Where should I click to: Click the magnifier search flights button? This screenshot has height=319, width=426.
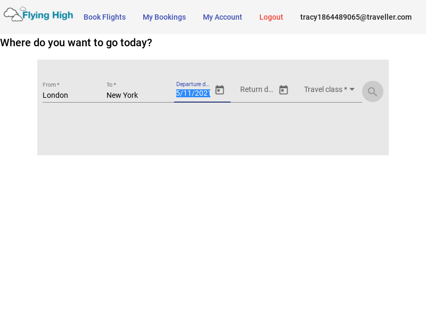(372, 91)
